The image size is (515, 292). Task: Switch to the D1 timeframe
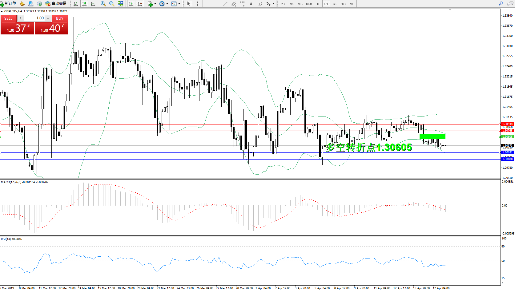coord(335,4)
